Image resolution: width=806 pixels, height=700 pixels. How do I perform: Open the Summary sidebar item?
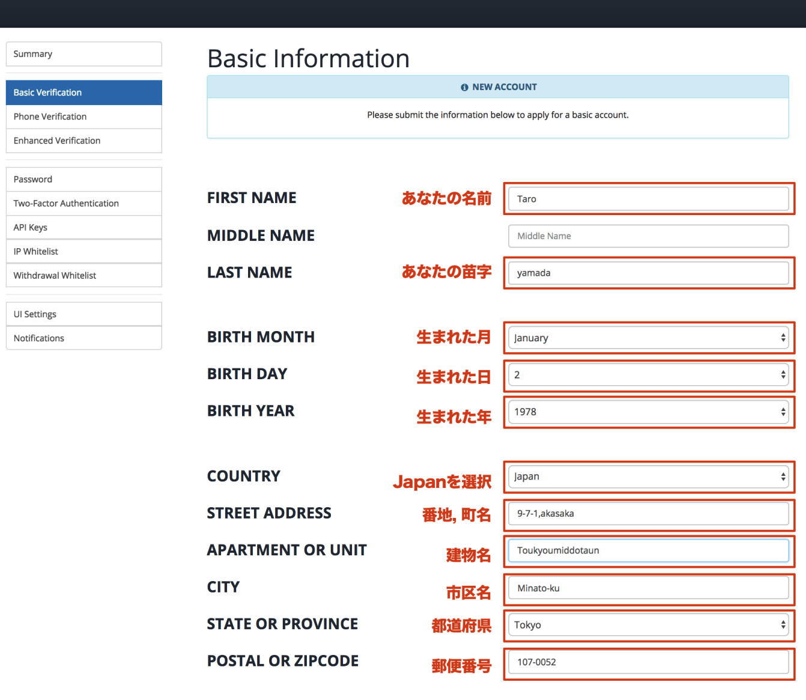[83, 54]
